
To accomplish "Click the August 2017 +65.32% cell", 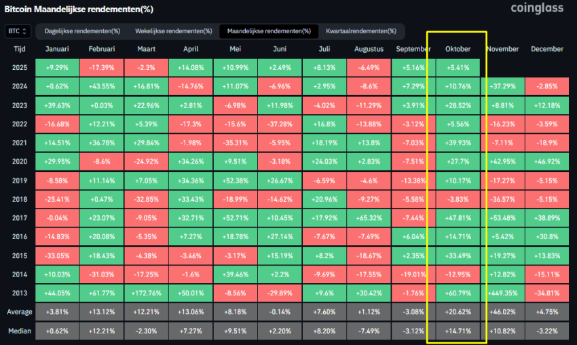I will [369, 218].
